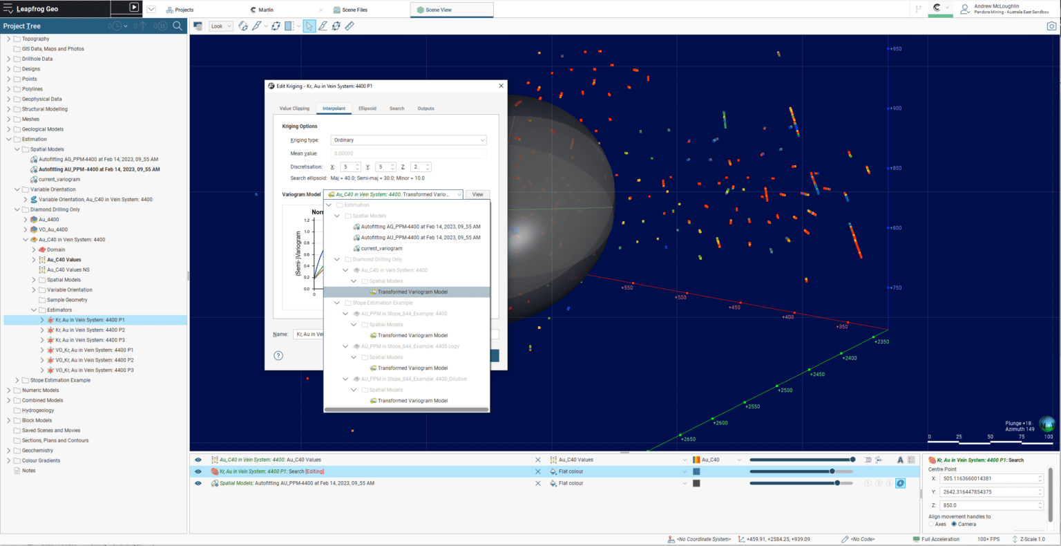The image size is (1061, 546).
Task: Click the View button beside Variogram Model
Action: coord(477,194)
